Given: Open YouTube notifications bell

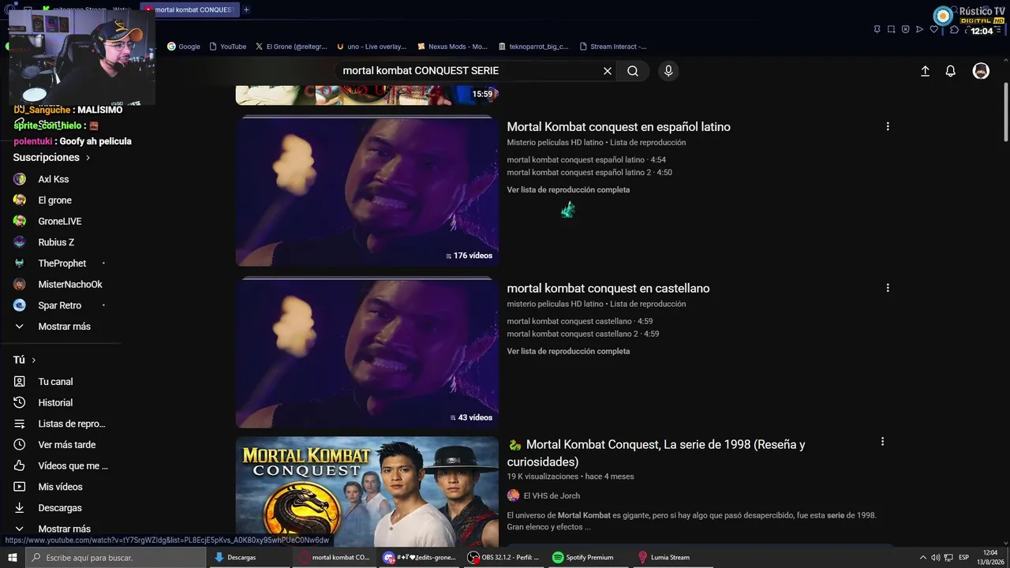Looking at the screenshot, I should click(951, 71).
